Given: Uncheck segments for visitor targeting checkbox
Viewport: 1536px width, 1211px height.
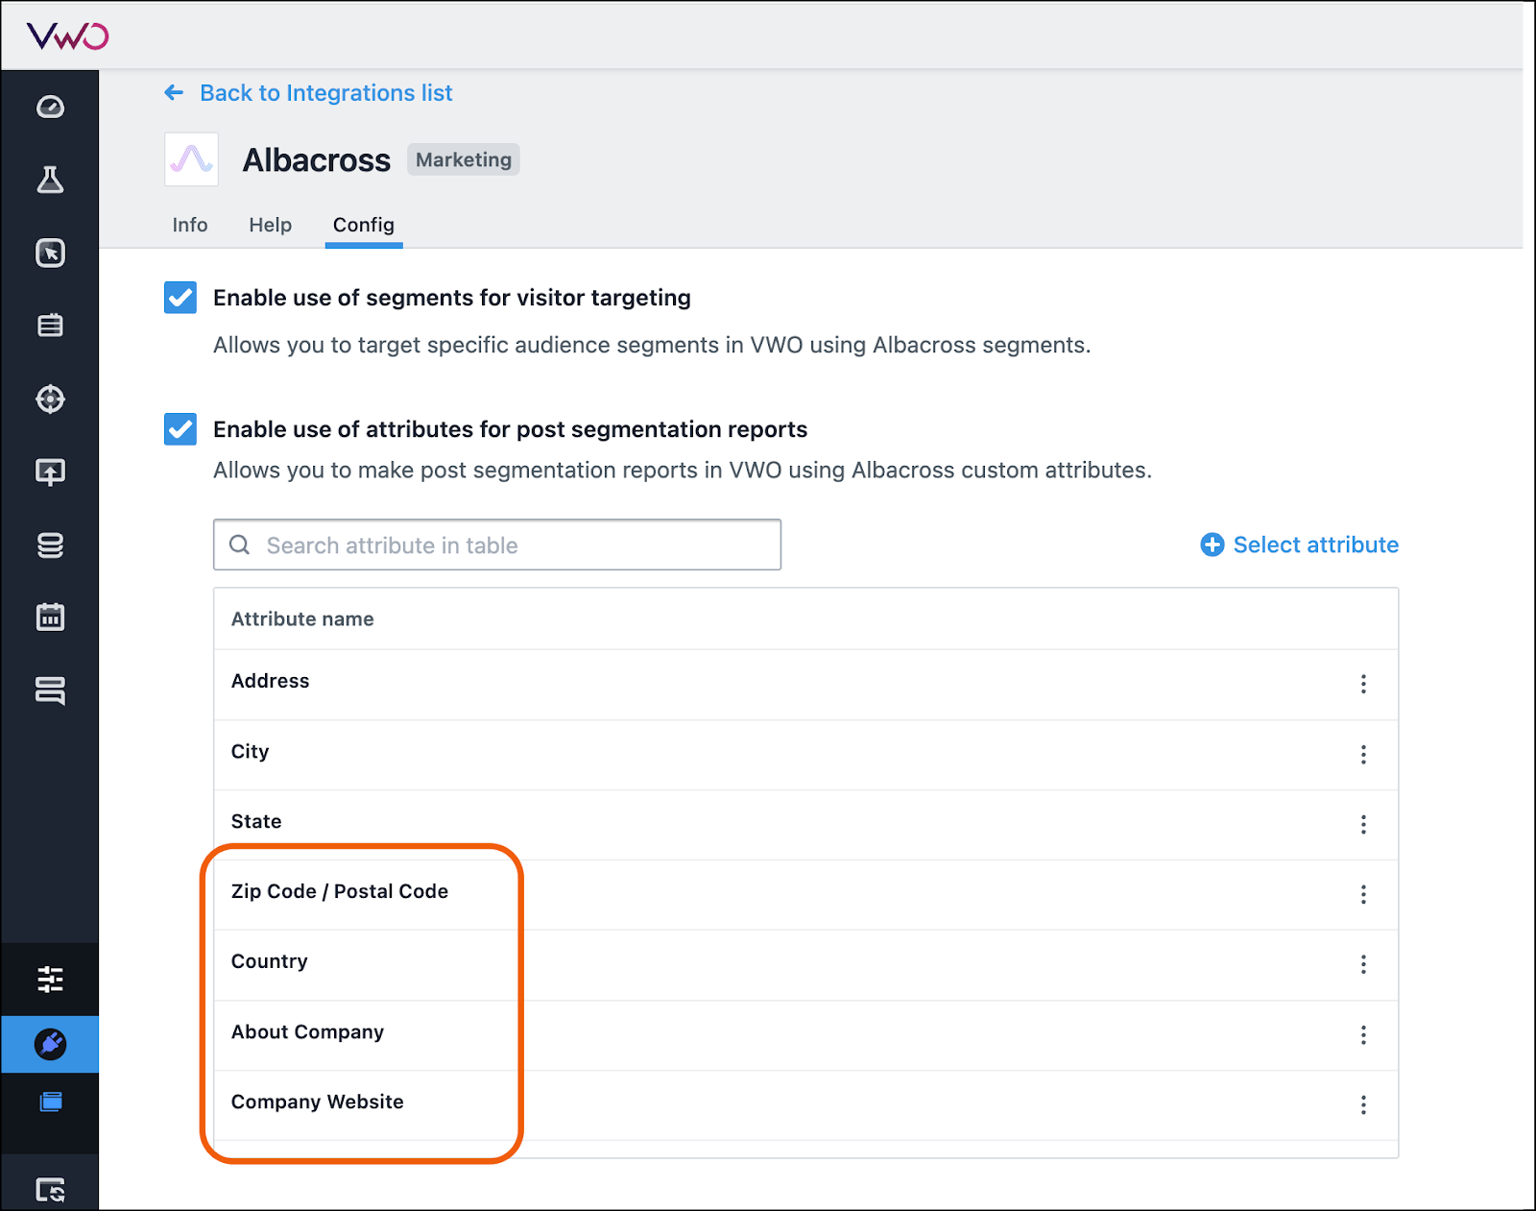Looking at the screenshot, I should pyautogui.click(x=180, y=298).
